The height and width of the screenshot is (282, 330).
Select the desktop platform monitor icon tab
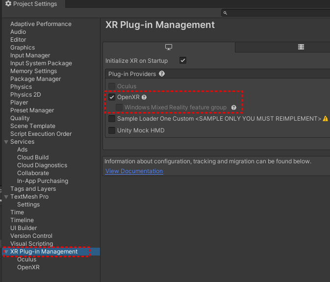click(x=169, y=47)
